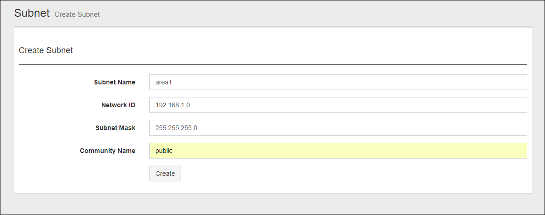Screen dimensions: 545x215
Task: Click the "255.255.255.0" value text
Action: 176,128
